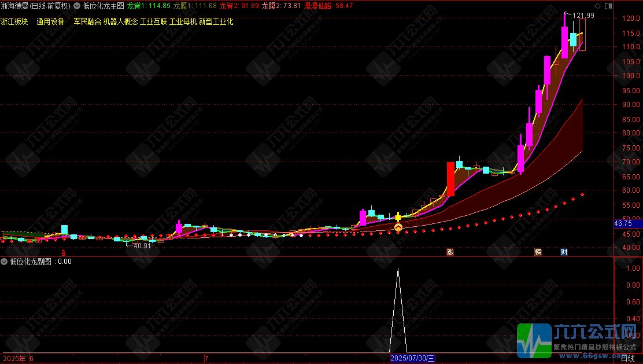The width and height of the screenshot is (643, 364).
Task: Open the 工业母机 concept link
Action: click(x=183, y=21)
